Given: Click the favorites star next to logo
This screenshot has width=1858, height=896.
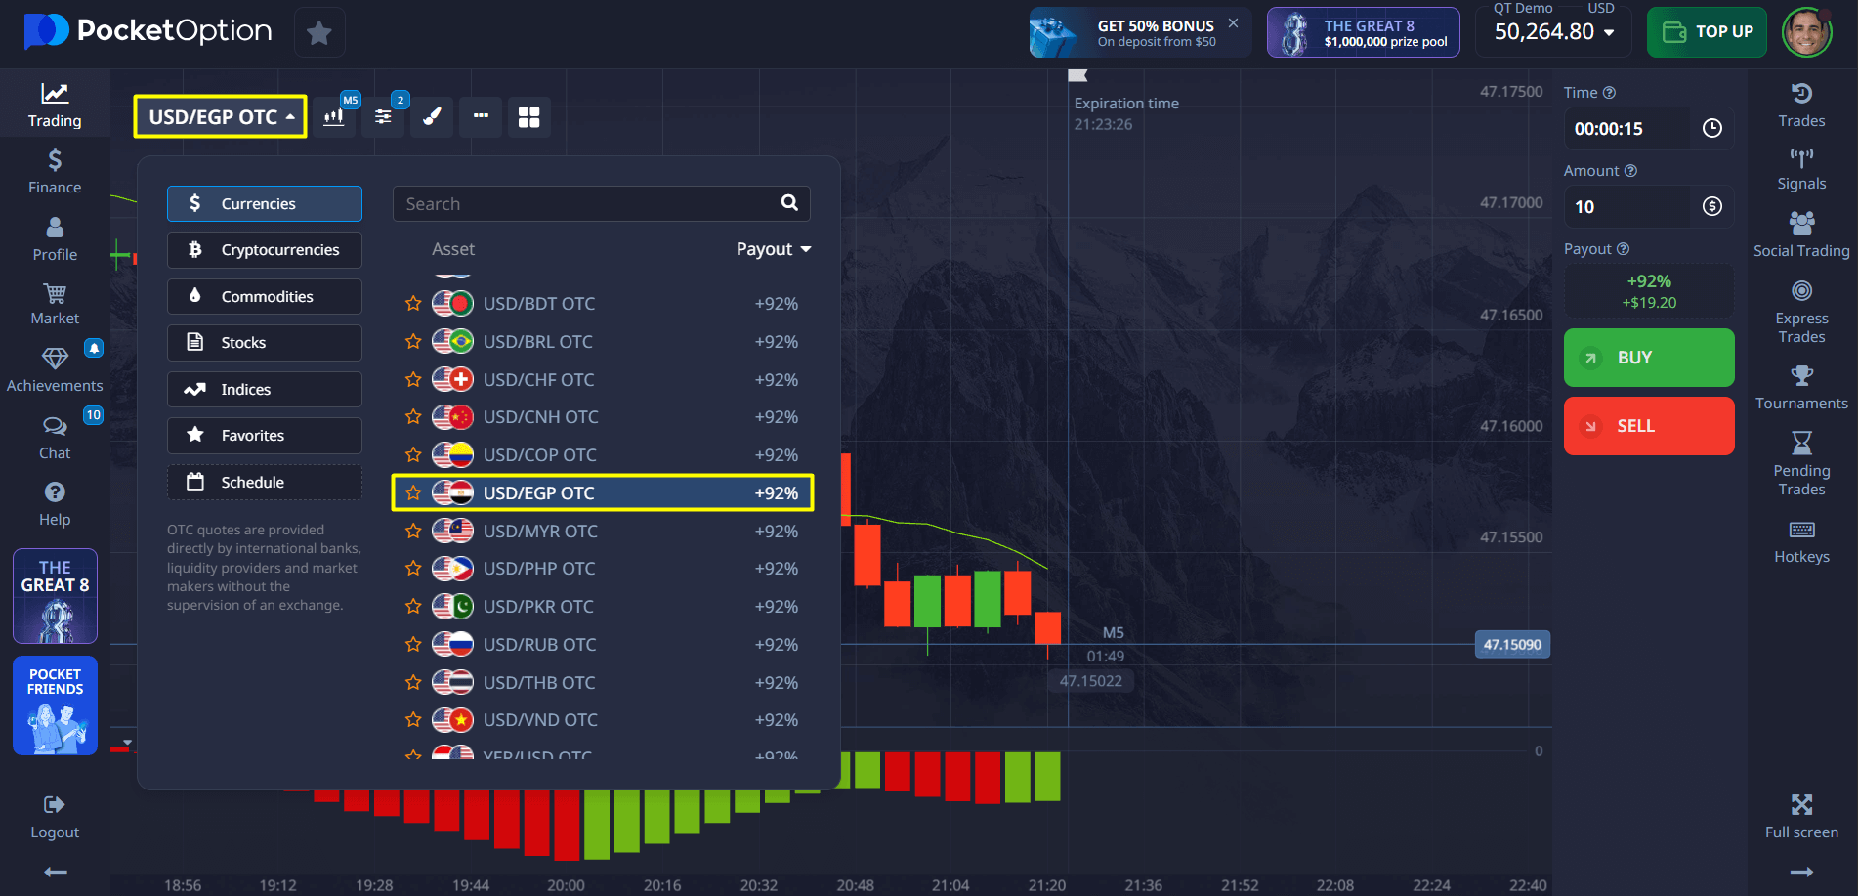Looking at the screenshot, I should click(318, 33).
